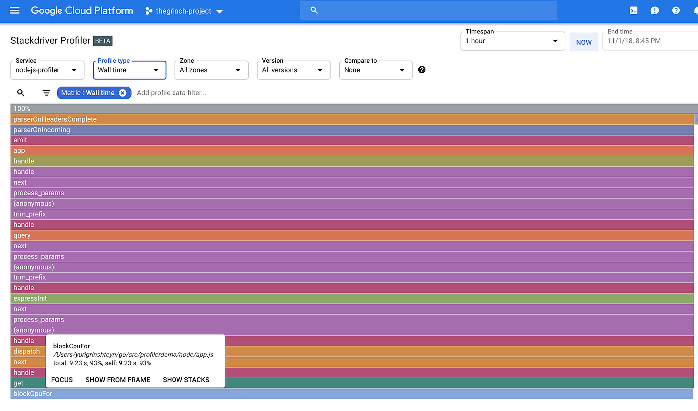Open the Profile type dropdown

129,70
